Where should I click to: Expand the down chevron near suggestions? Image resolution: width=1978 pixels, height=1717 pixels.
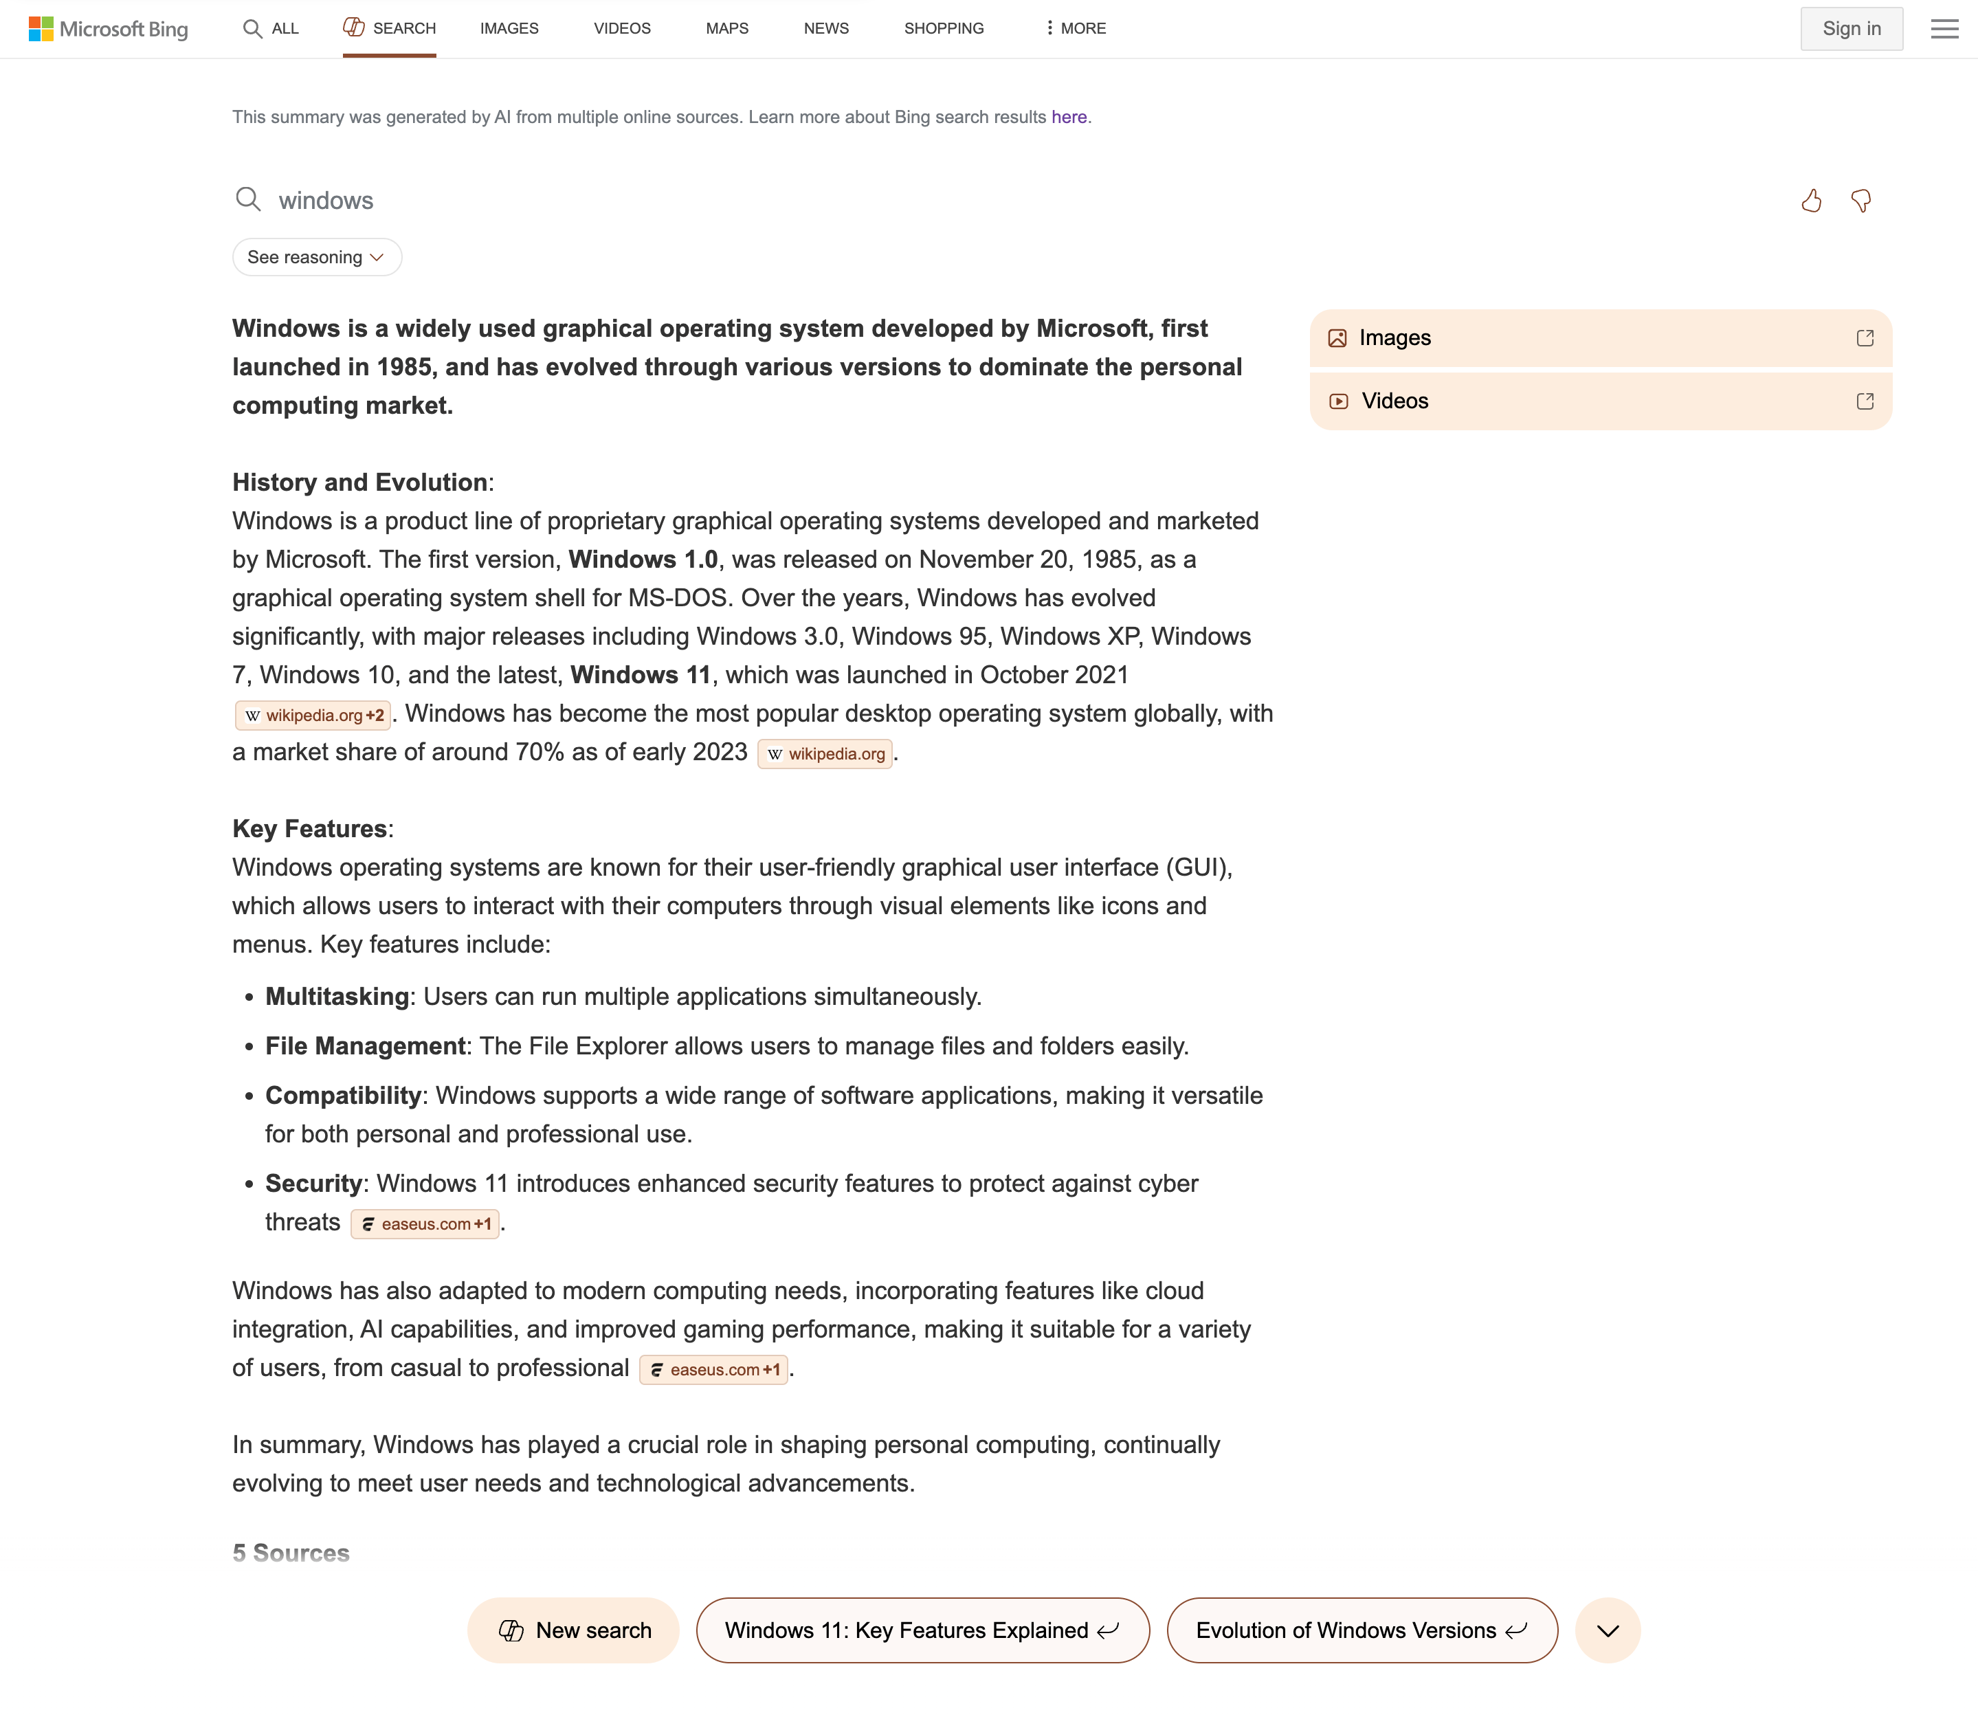point(1606,1630)
